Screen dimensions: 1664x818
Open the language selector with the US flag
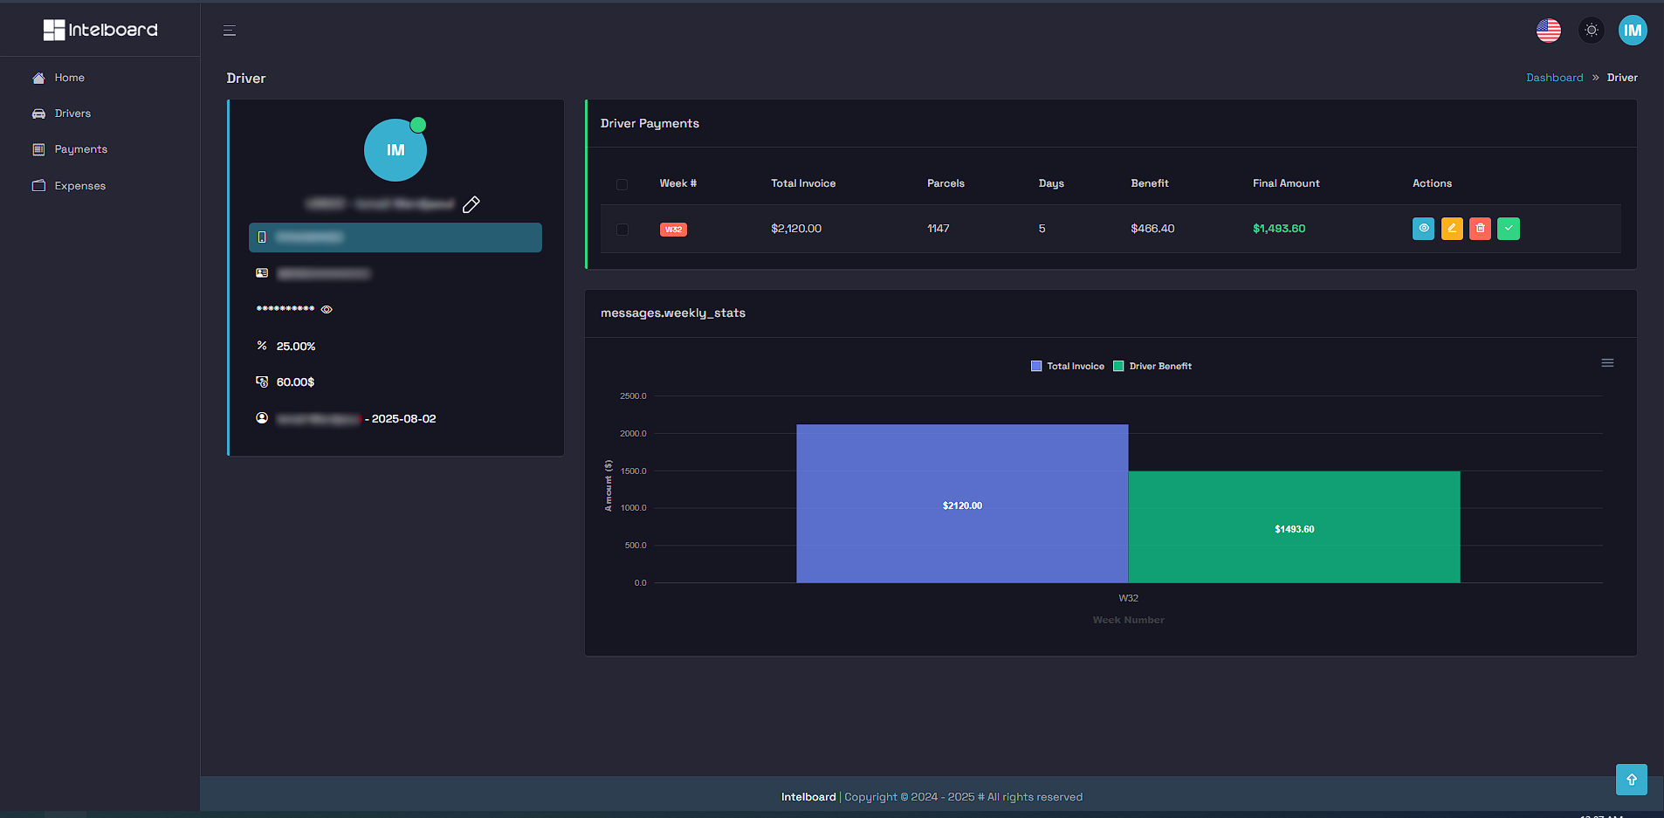point(1548,29)
